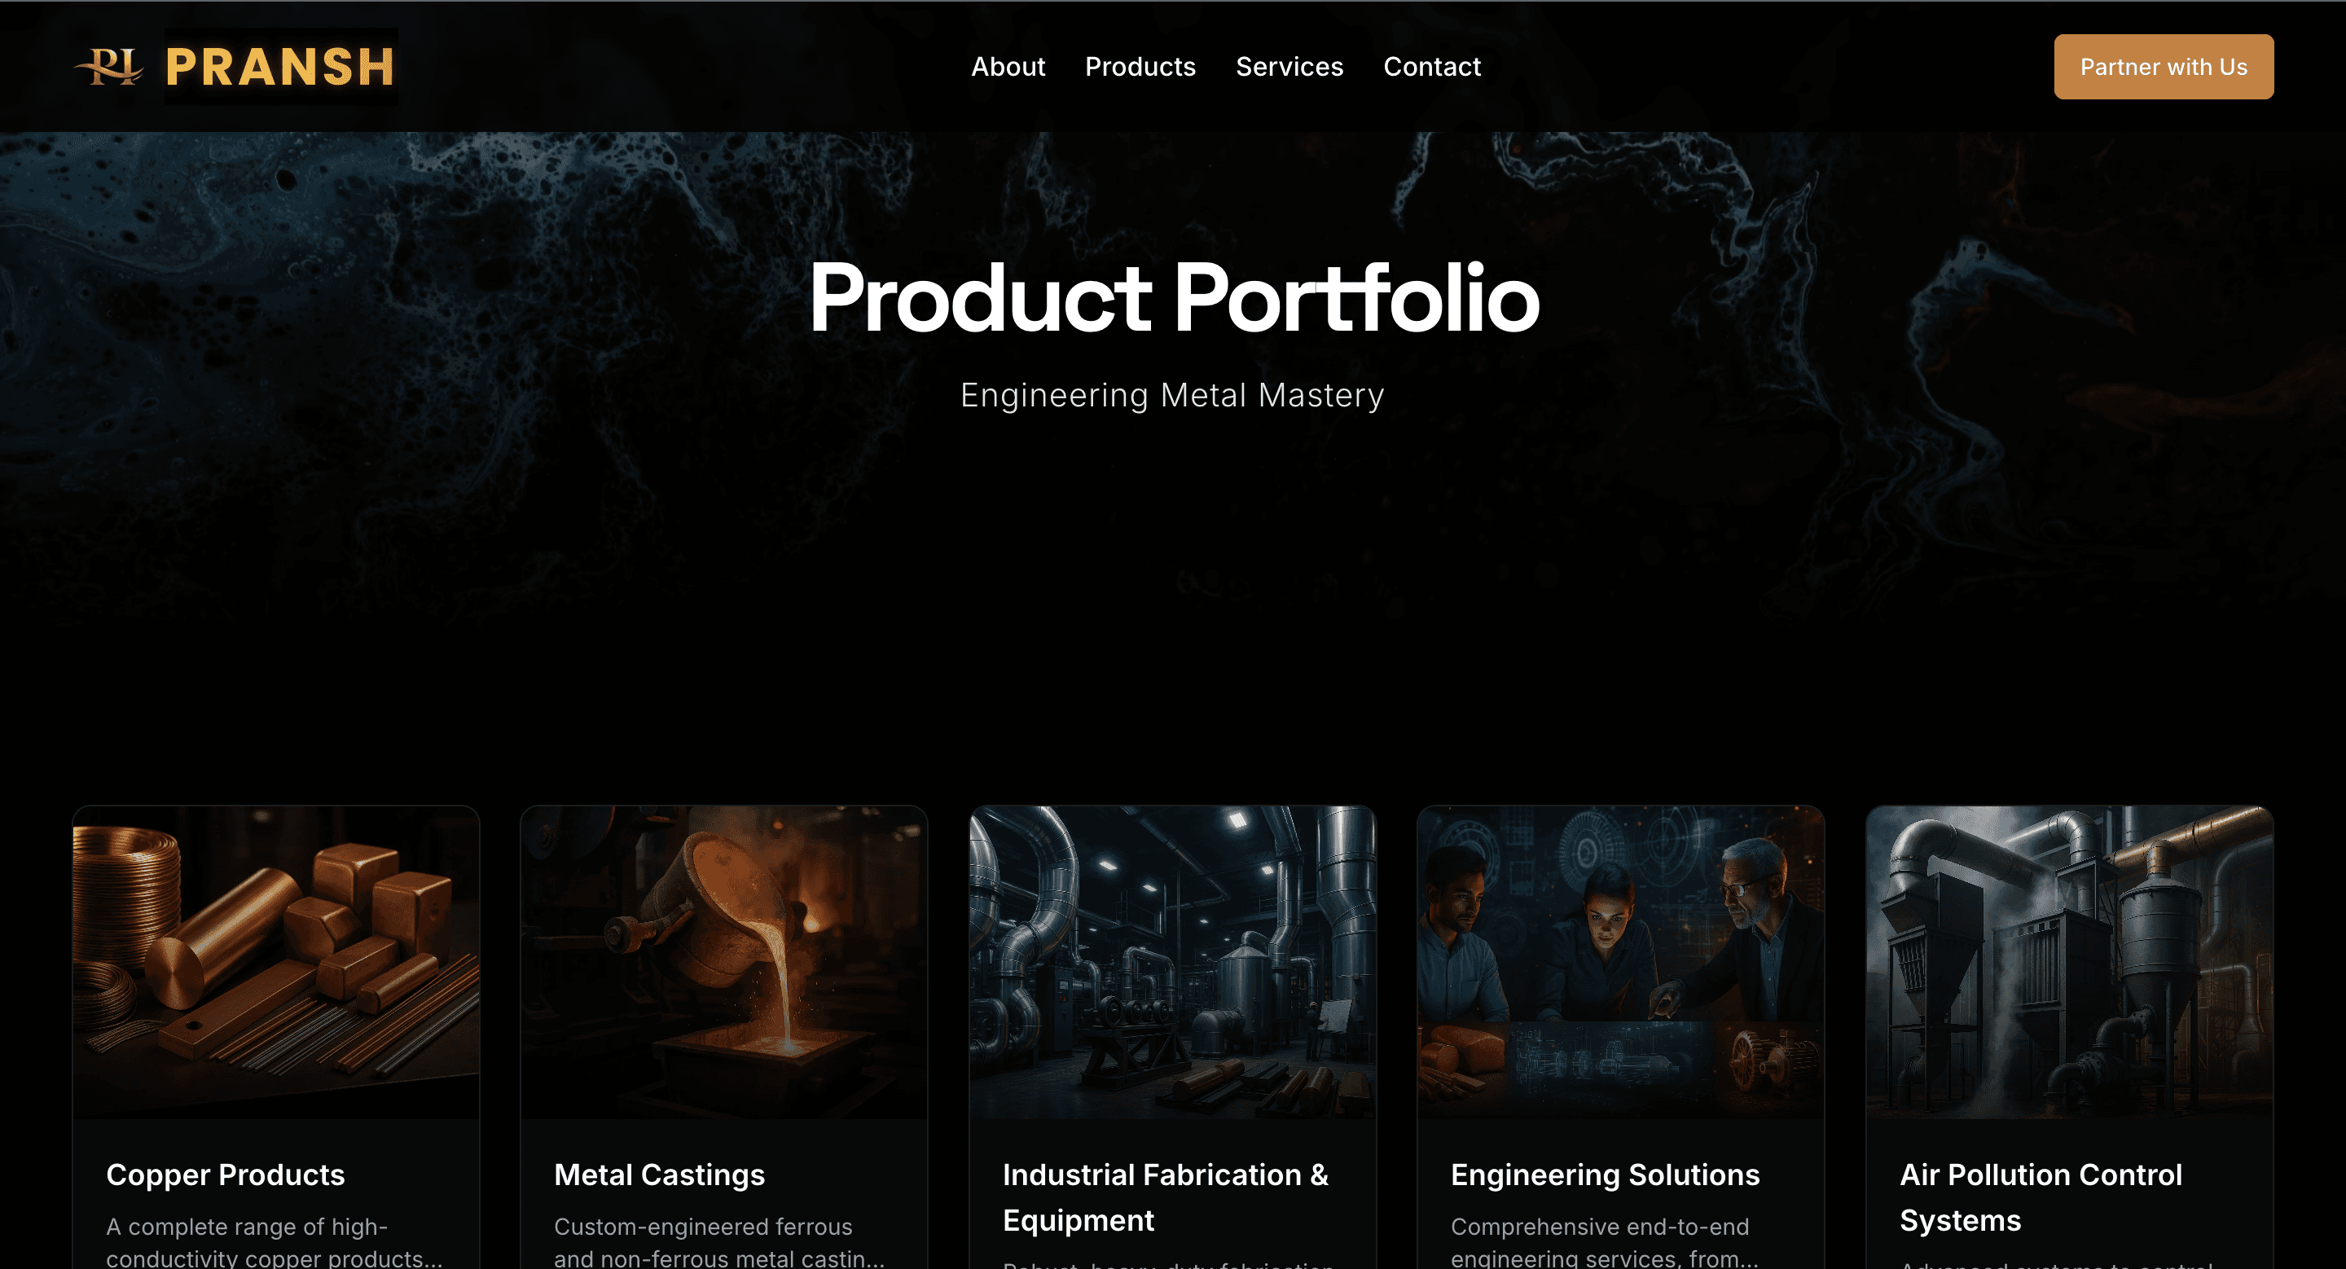
Task: Select the Air Pollution Control image
Action: pyautogui.click(x=2069, y=961)
